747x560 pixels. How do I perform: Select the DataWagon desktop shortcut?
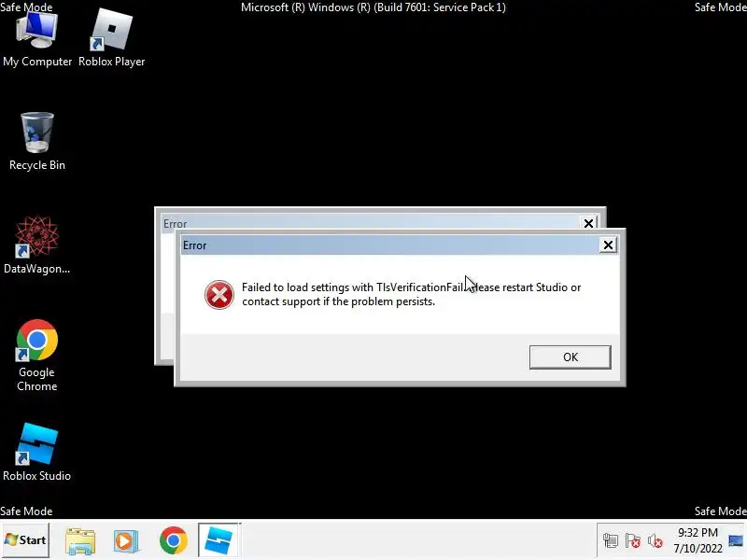(x=36, y=245)
